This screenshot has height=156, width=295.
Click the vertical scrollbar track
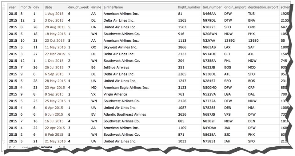[x=4, y=74]
